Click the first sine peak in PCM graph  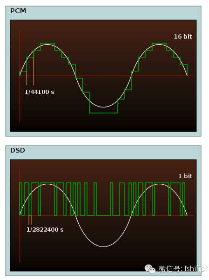(47, 45)
